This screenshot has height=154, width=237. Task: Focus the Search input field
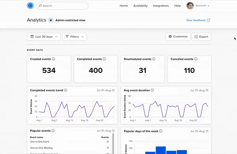(x=62, y=6)
